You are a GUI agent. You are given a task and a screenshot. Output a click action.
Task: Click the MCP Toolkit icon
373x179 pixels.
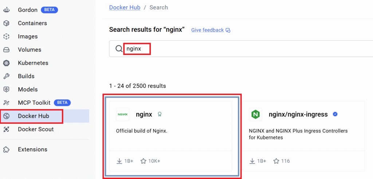[x=7, y=103]
